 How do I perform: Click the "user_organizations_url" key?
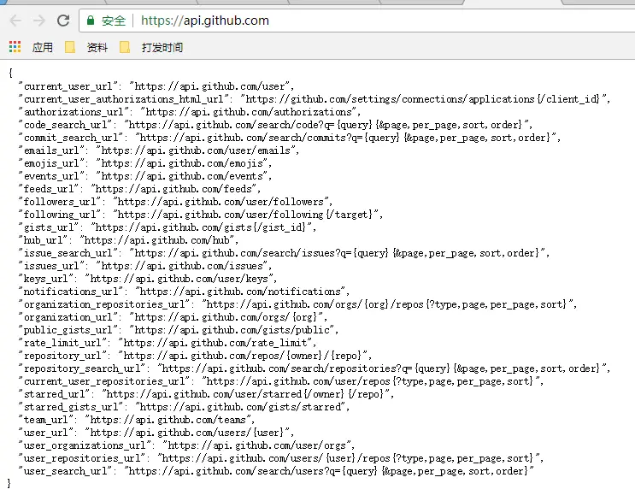[85, 445]
